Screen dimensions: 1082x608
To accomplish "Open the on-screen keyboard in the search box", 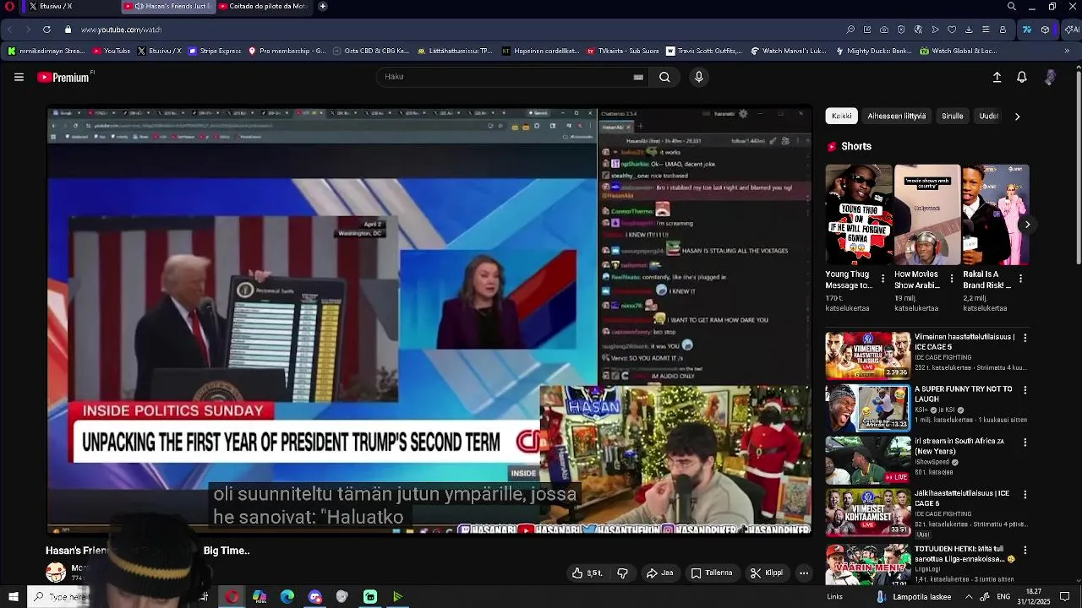I will pos(638,77).
